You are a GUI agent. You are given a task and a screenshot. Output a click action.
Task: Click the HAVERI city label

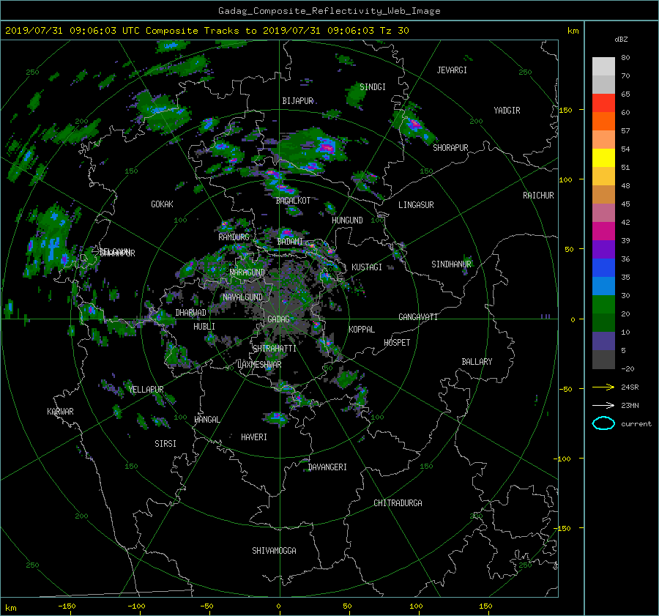[254, 437]
